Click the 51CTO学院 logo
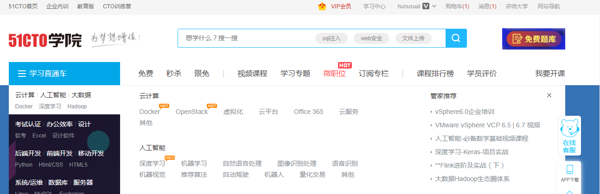 click(45, 40)
